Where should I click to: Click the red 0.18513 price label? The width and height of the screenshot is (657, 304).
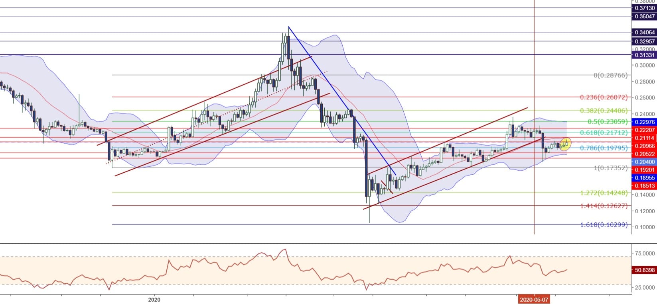click(x=644, y=186)
